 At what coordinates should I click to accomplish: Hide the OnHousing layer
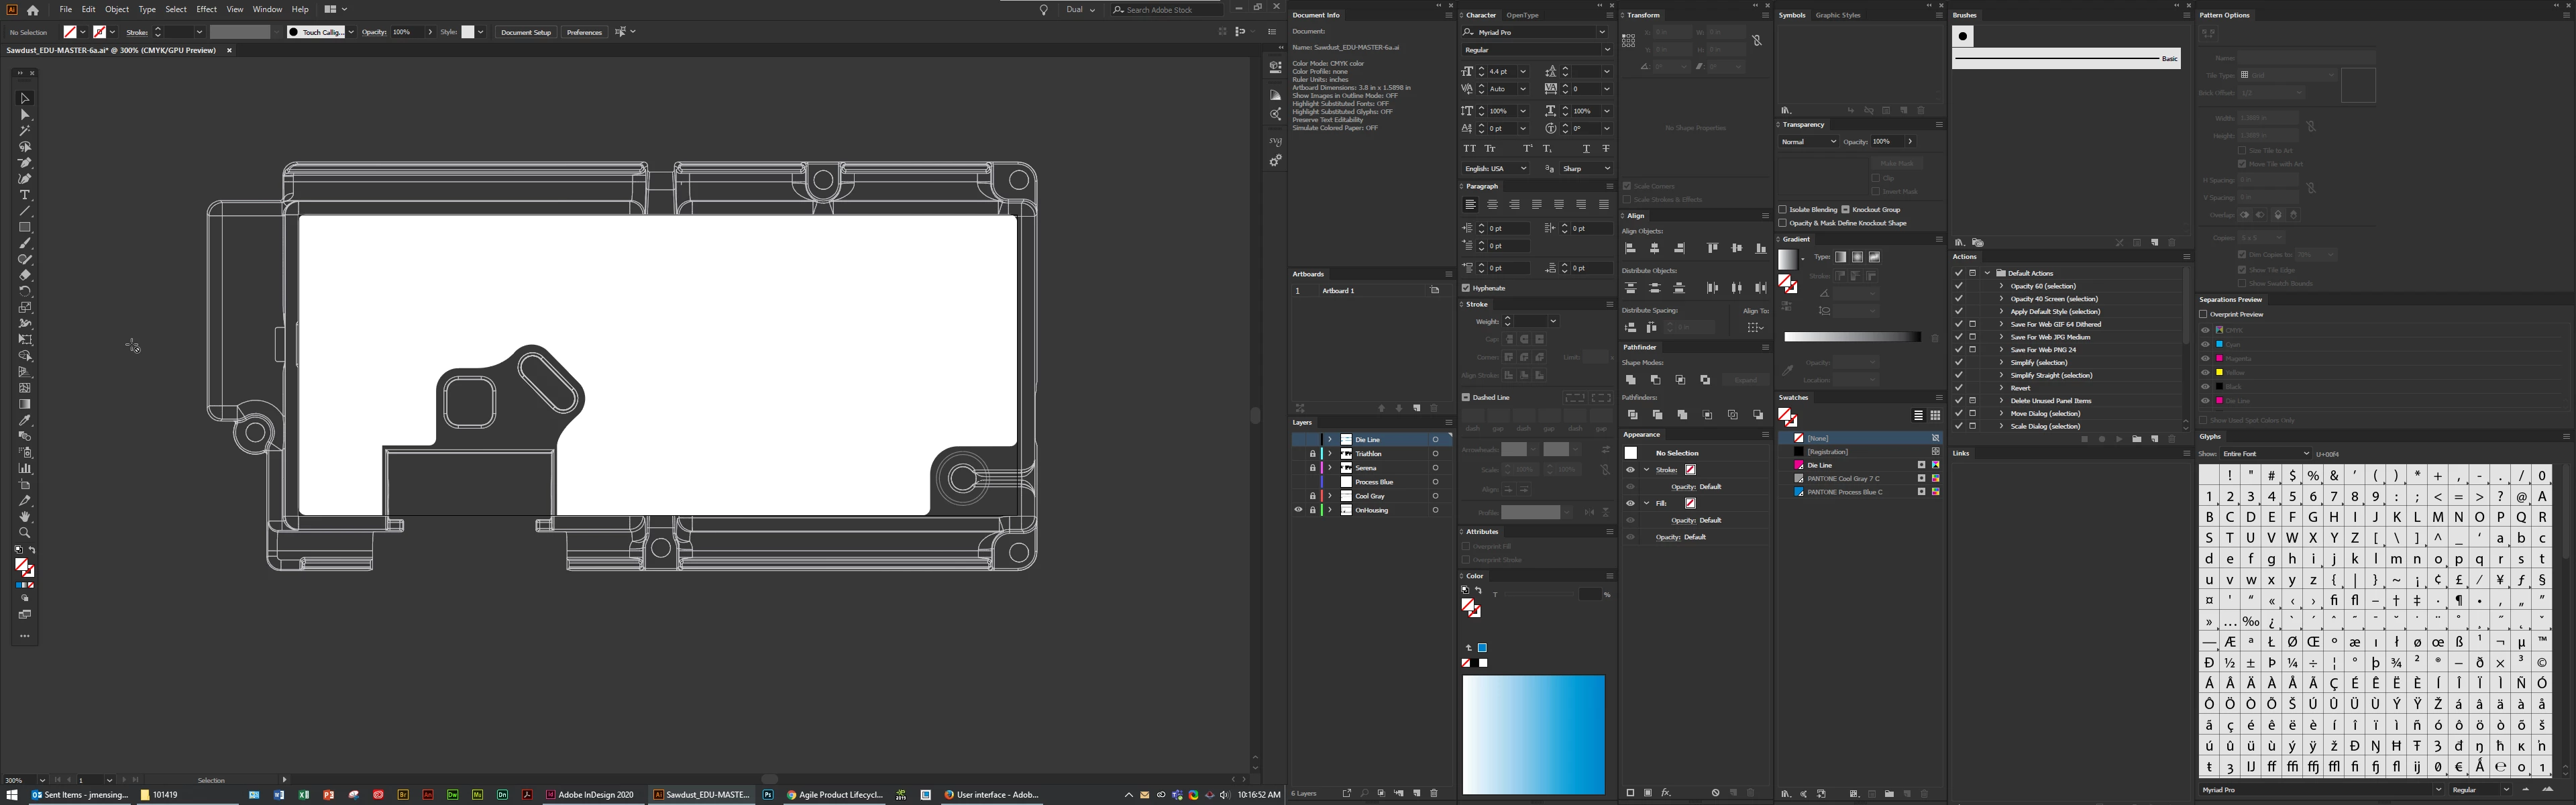1298,510
